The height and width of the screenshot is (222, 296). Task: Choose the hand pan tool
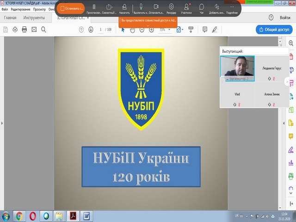point(132,30)
